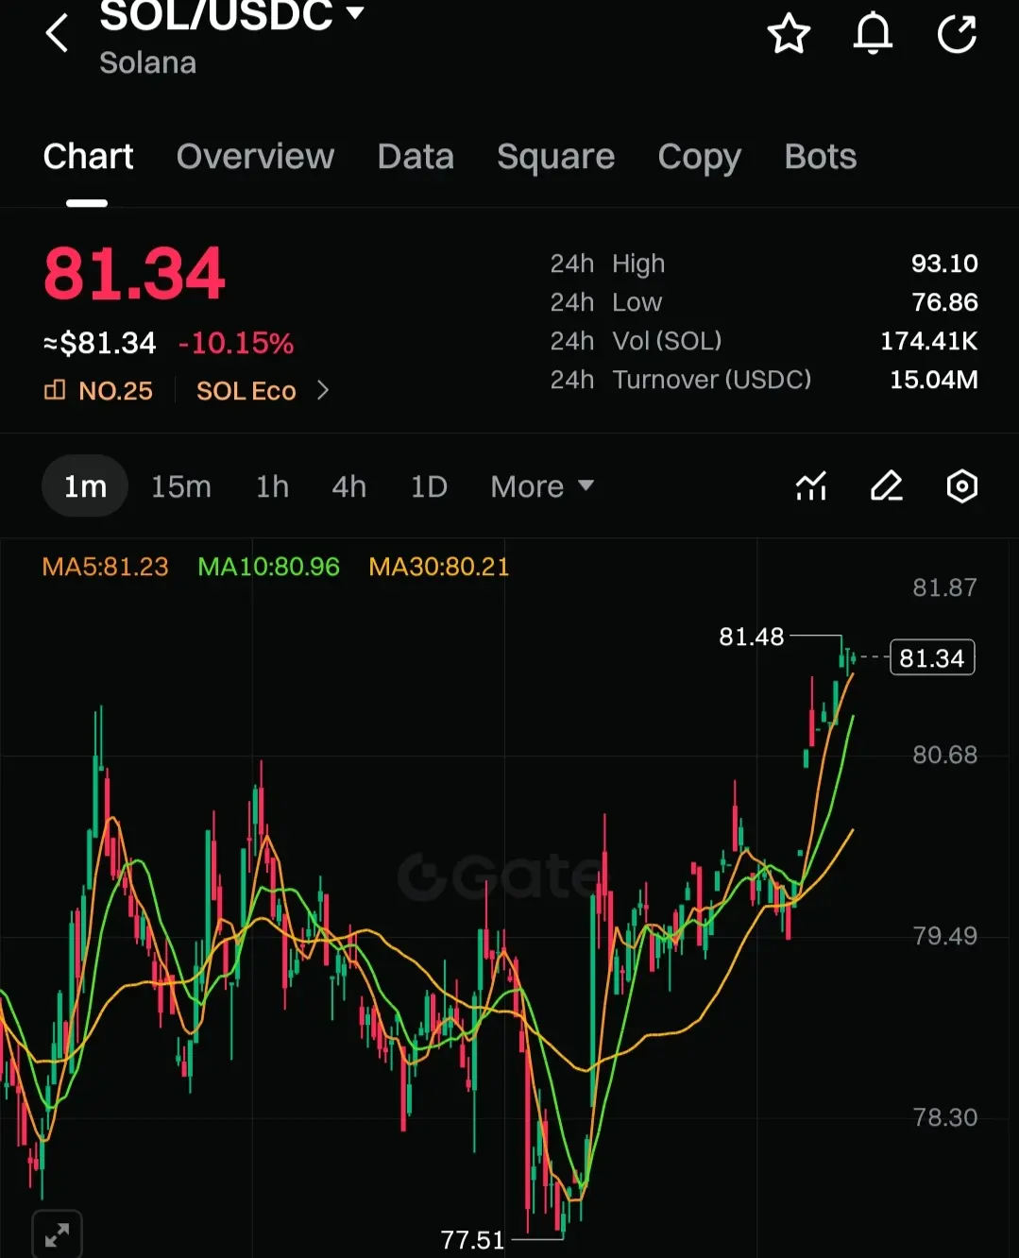Image resolution: width=1019 pixels, height=1258 pixels.
Task: Tap the -10.15% change value
Action: point(236,343)
